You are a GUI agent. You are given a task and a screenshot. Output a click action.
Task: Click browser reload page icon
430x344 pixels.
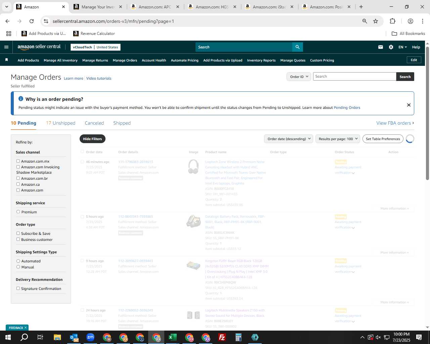pos(32,21)
